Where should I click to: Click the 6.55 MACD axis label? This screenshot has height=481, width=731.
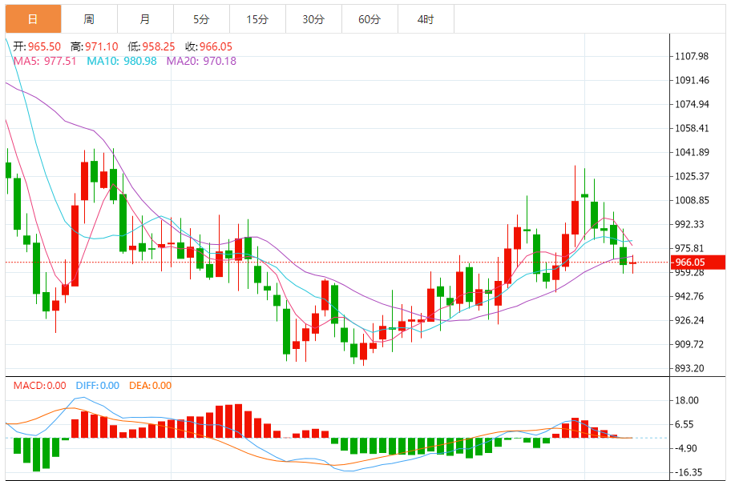pyautogui.click(x=685, y=424)
